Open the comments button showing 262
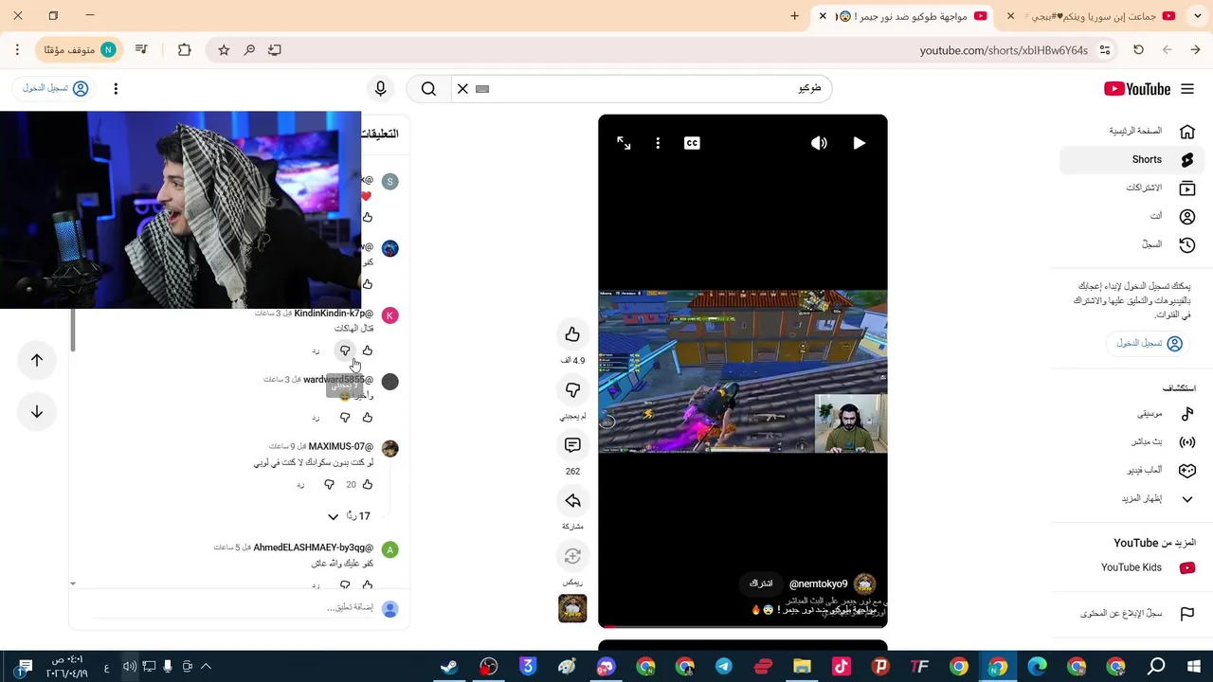 click(x=572, y=445)
